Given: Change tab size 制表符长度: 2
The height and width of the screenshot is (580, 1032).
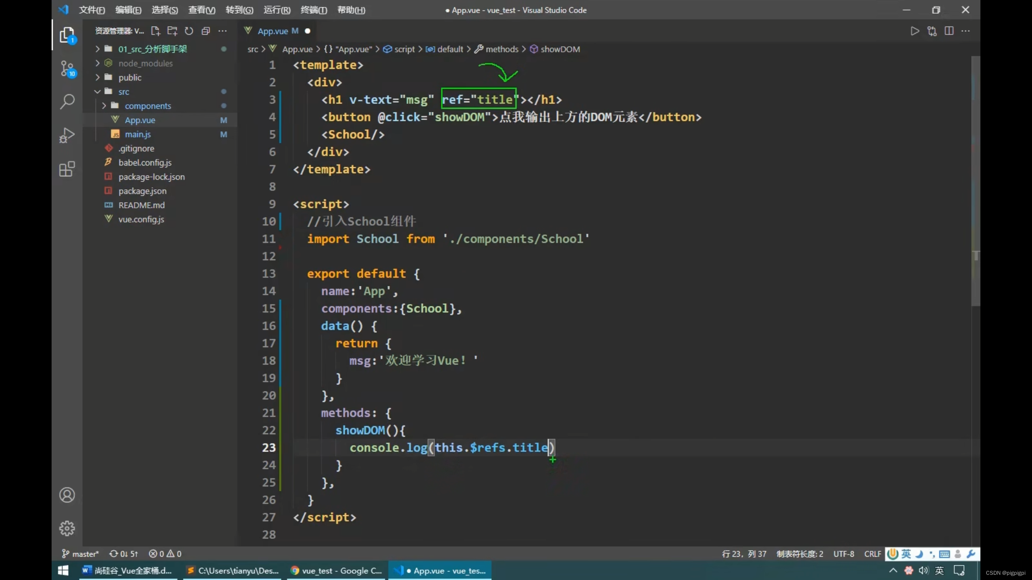Looking at the screenshot, I should point(800,554).
